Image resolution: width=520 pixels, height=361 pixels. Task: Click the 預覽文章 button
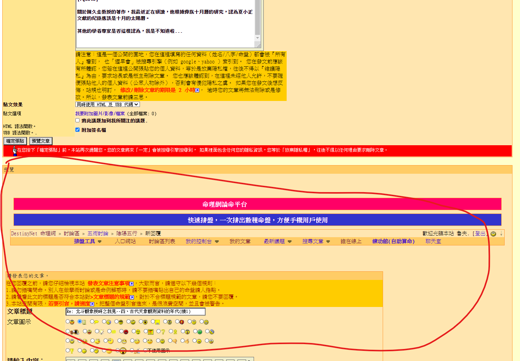pyautogui.click(x=40, y=141)
